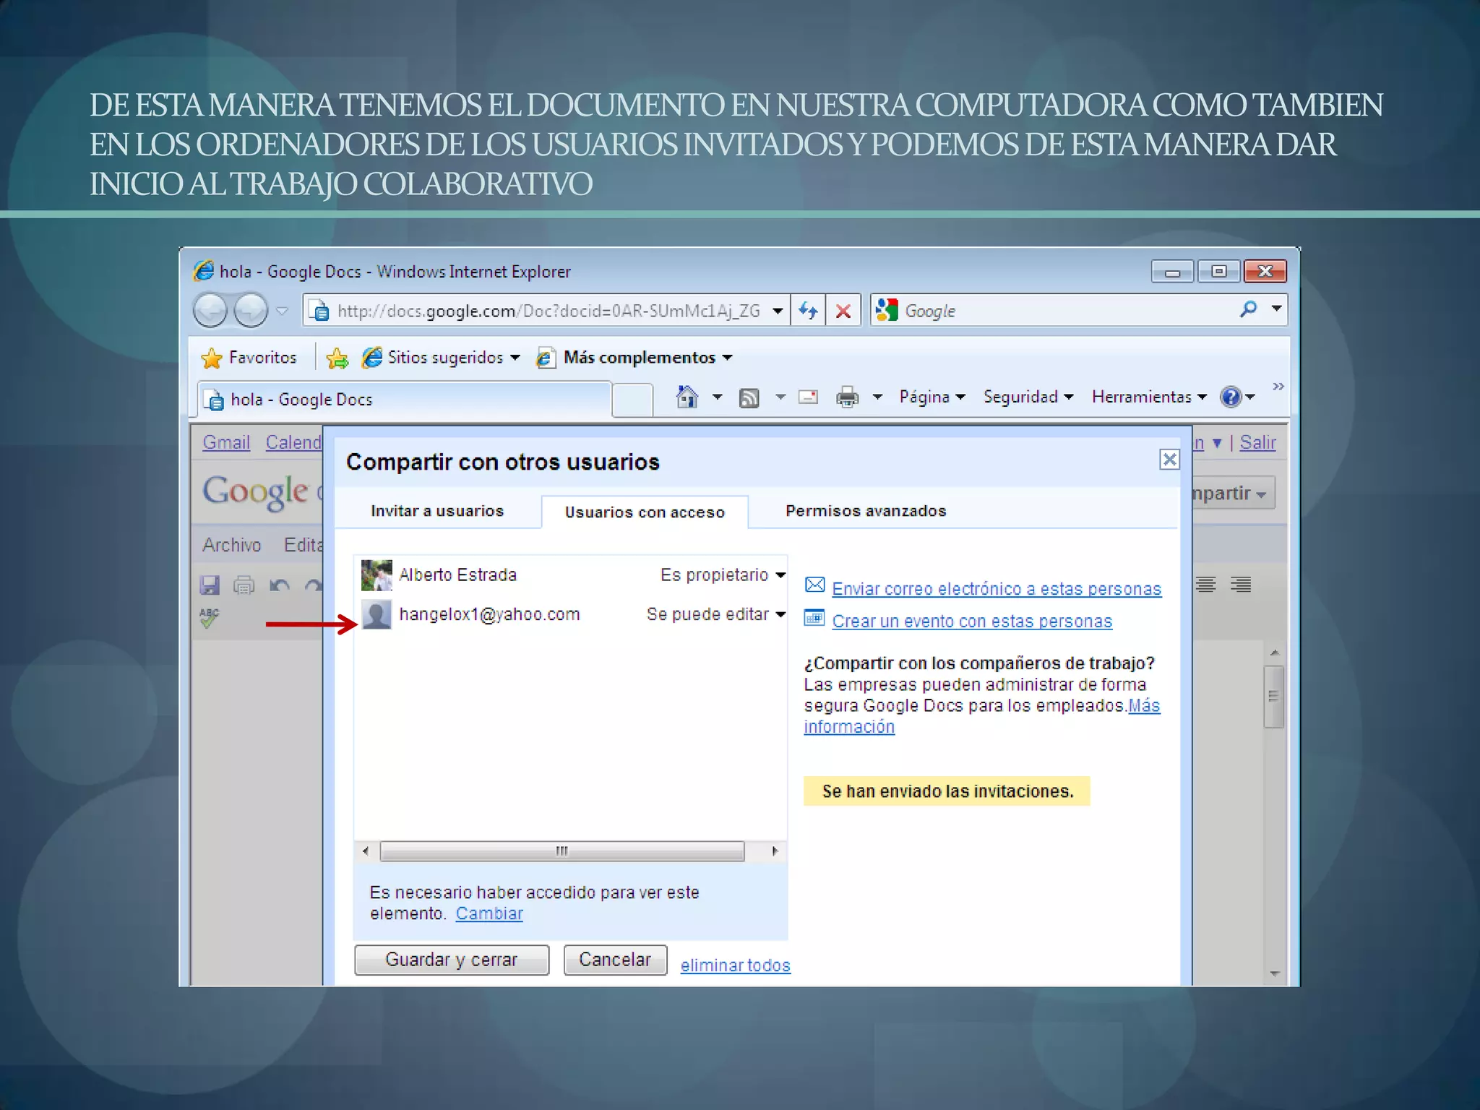Click the Help question mark icon
This screenshot has height=1110, width=1480.
[x=1230, y=397]
